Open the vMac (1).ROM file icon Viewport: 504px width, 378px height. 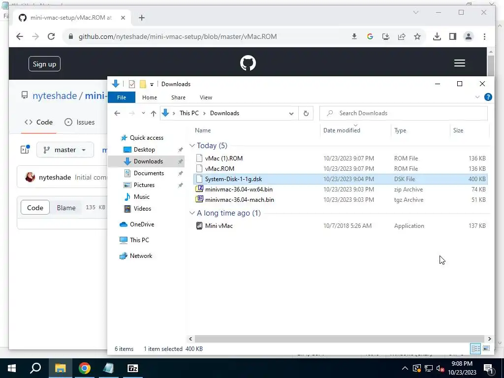pyautogui.click(x=199, y=158)
